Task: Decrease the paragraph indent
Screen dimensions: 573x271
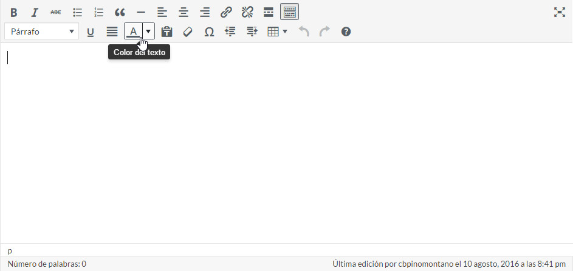Action: point(230,32)
